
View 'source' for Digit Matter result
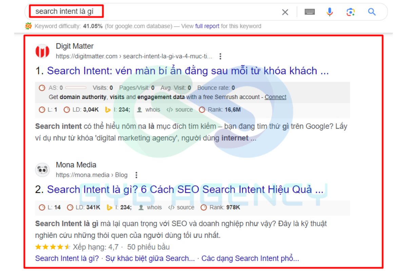(179, 110)
